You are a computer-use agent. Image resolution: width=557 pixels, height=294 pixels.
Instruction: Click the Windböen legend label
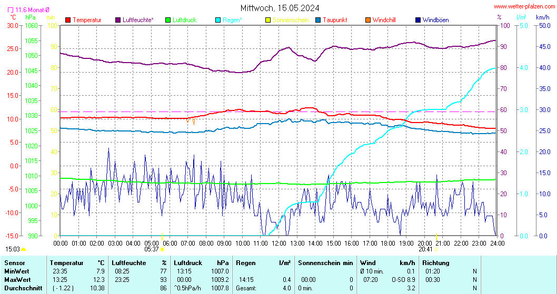tap(435, 20)
